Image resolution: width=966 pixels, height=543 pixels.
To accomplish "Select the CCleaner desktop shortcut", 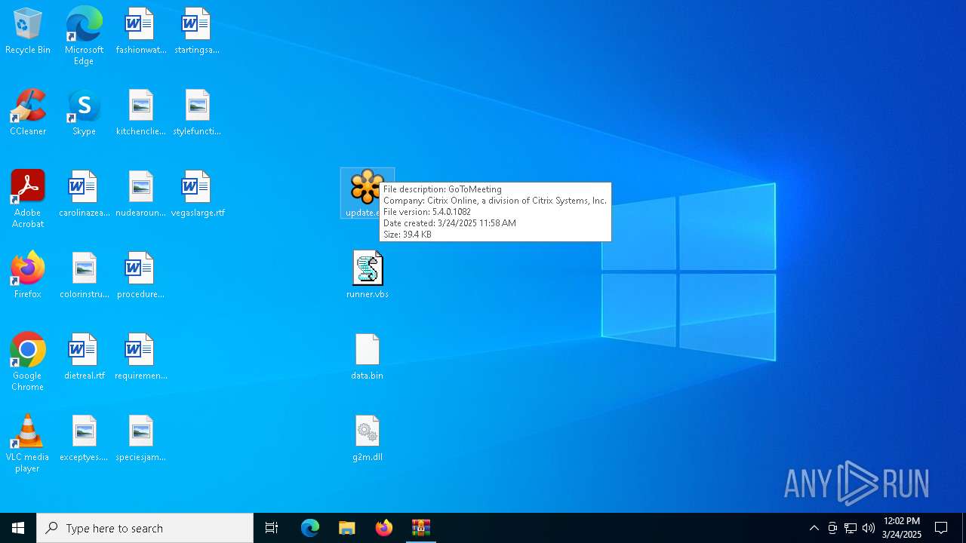I will tap(28, 113).
